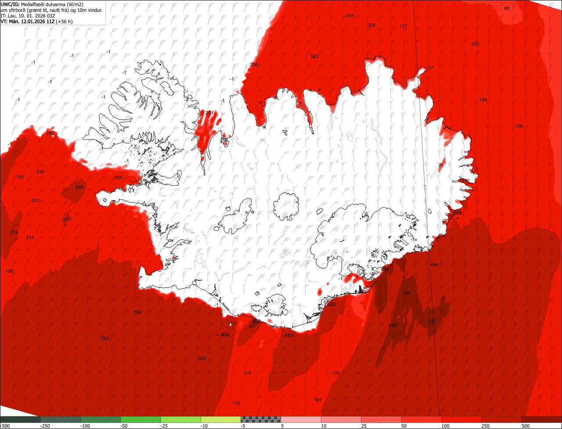Select the legend swatch between -250 and -100

(60, 419)
